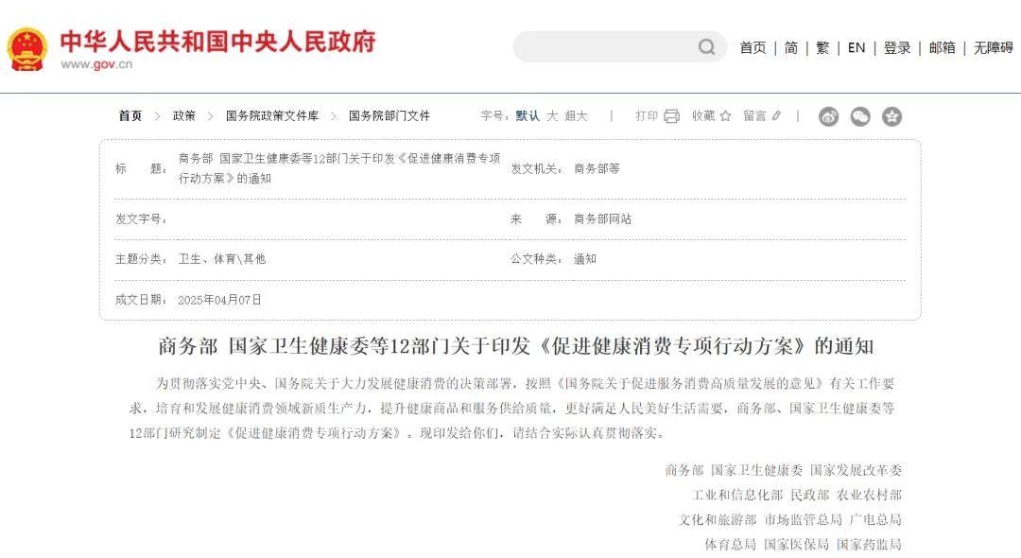Set font size to 大
This screenshot has width=1021, height=558.
[552, 116]
